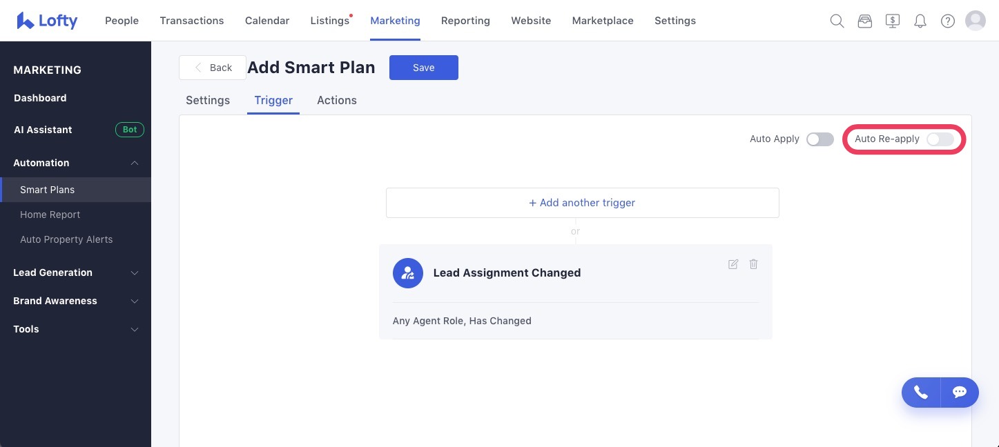999x447 pixels.
Task: Click the Lead Assignment Changed title
Action: coord(507,273)
